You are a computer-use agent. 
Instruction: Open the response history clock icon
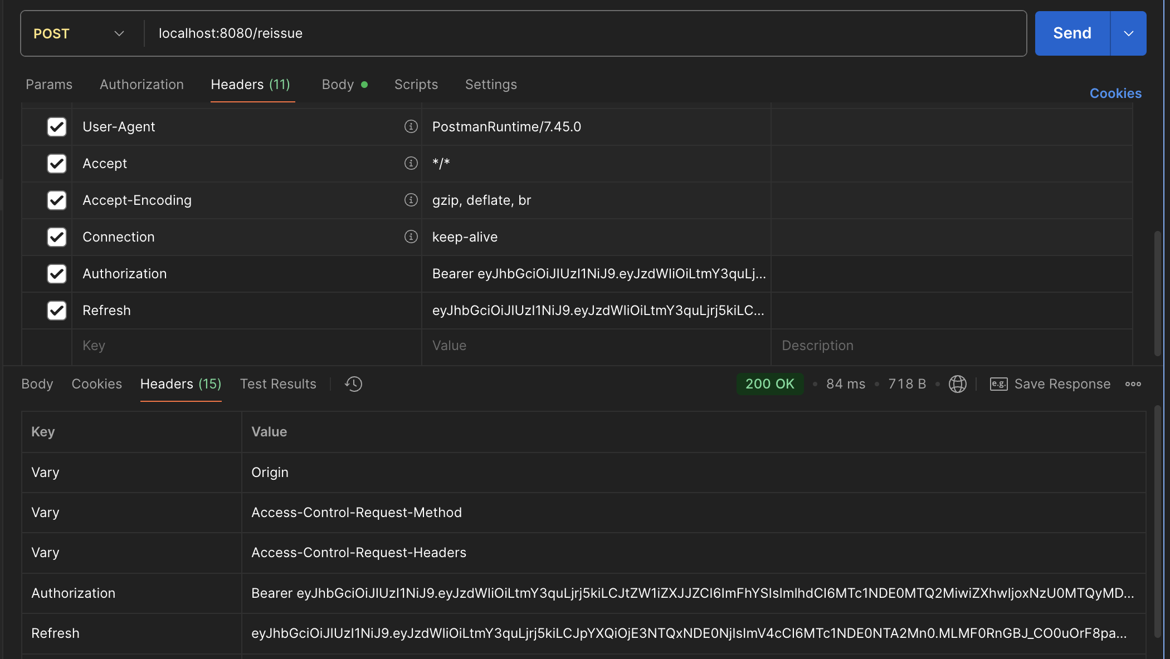[353, 384]
